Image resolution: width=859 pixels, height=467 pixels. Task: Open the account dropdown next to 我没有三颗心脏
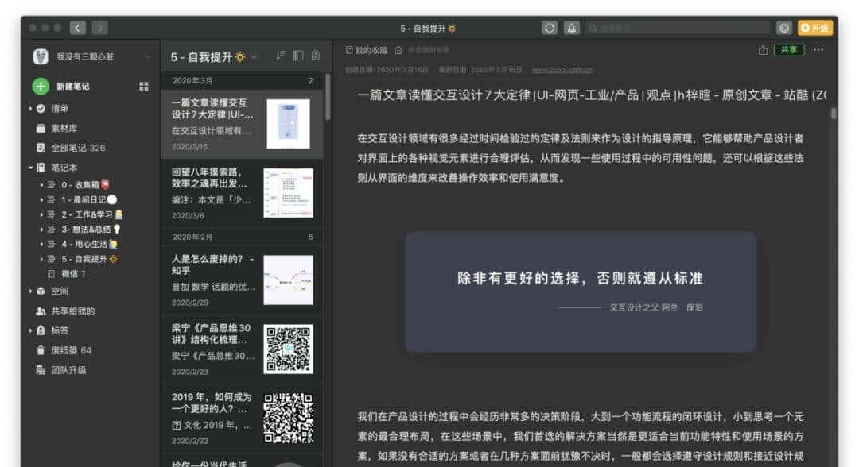pyautogui.click(x=146, y=56)
